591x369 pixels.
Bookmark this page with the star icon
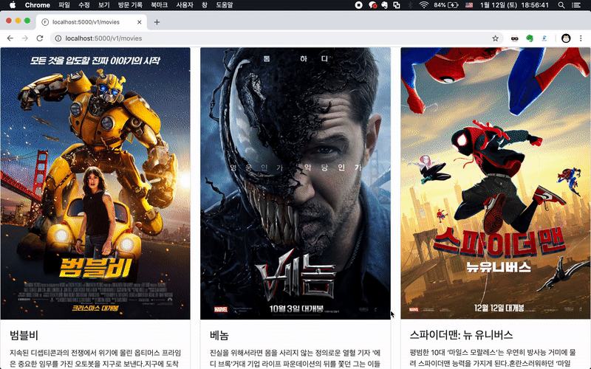(495, 38)
